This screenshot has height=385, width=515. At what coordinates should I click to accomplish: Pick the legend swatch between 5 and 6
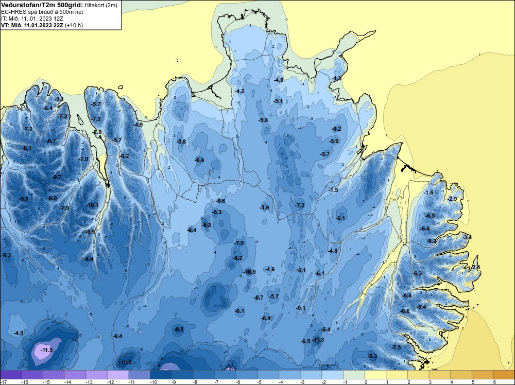tap(483, 375)
